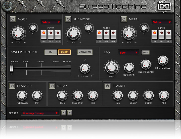The height and width of the screenshot is (139, 181).
Task: Enable the Sparkle effect power button
Action: [x=107, y=86]
